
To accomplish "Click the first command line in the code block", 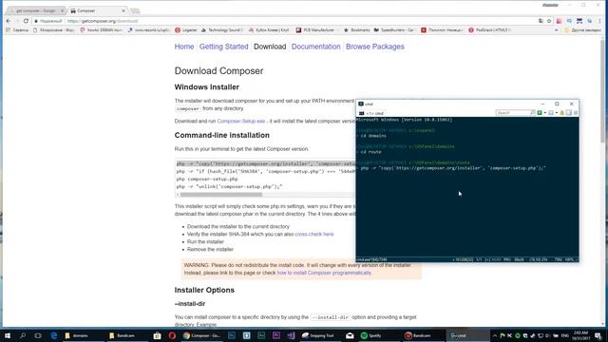I will tap(266, 163).
